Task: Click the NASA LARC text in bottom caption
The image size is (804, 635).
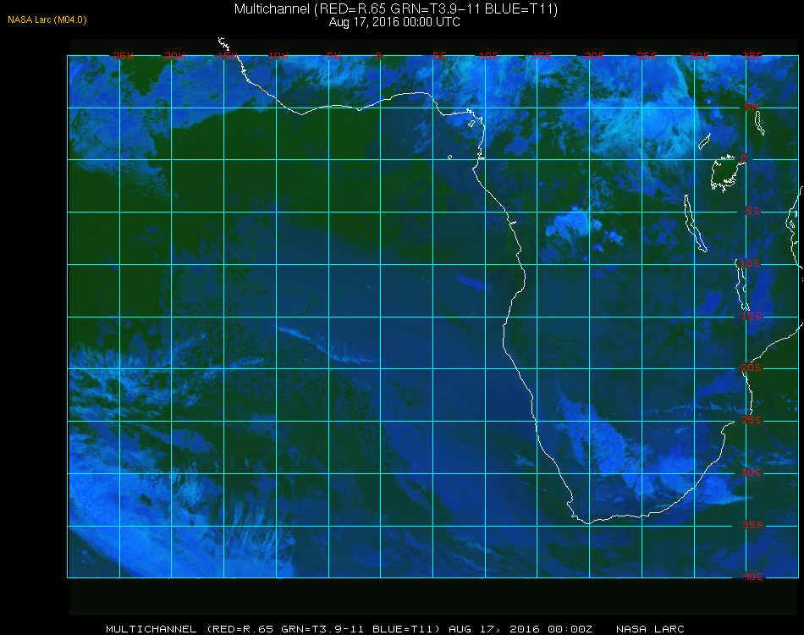Action: click(650, 629)
